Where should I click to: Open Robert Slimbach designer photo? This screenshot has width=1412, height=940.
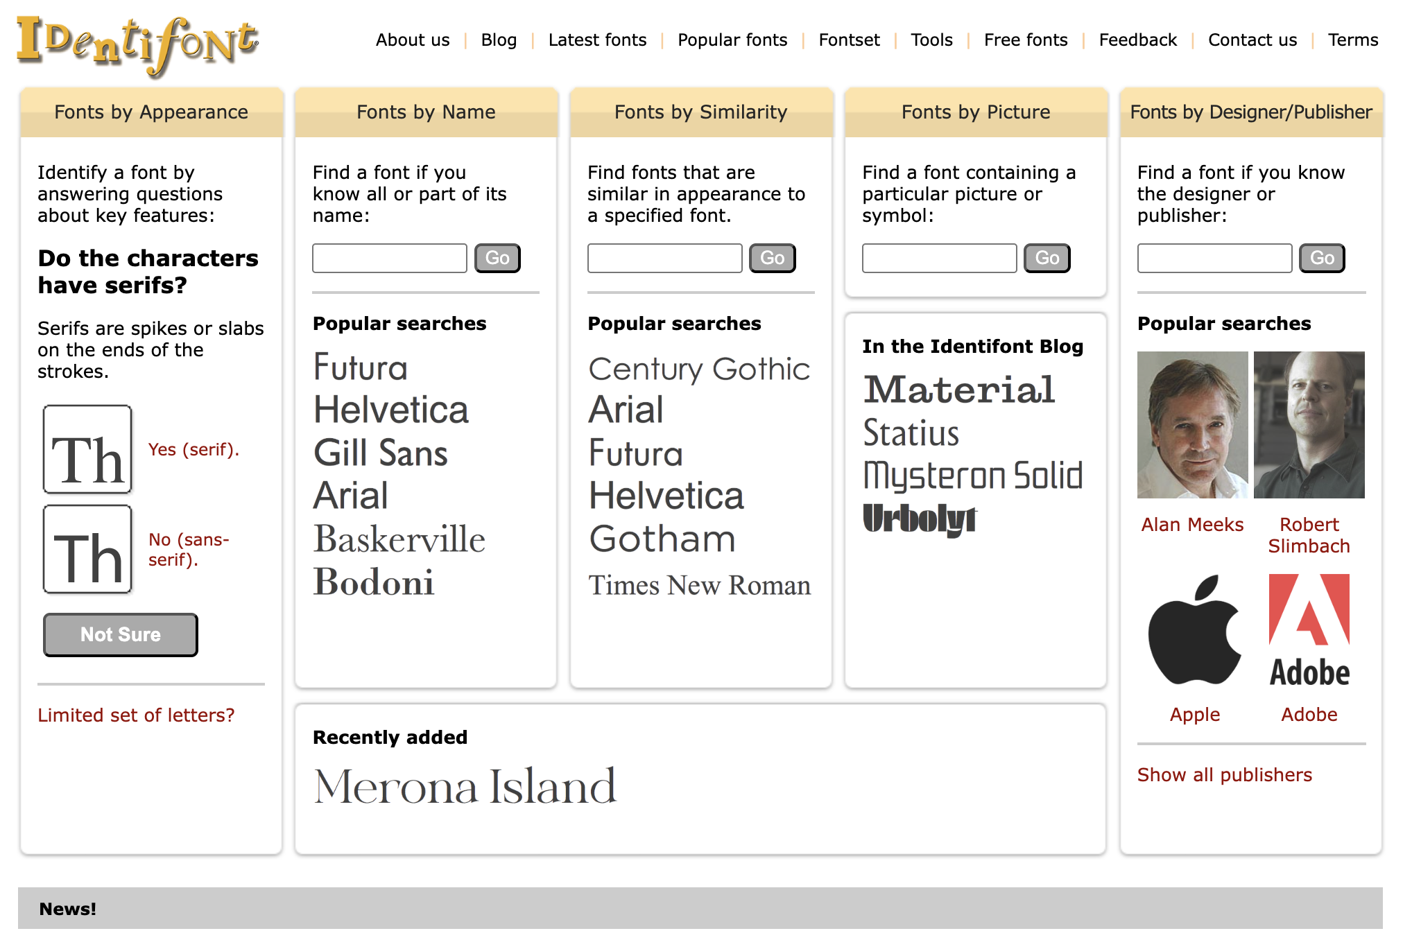pyautogui.click(x=1309, y=424)
